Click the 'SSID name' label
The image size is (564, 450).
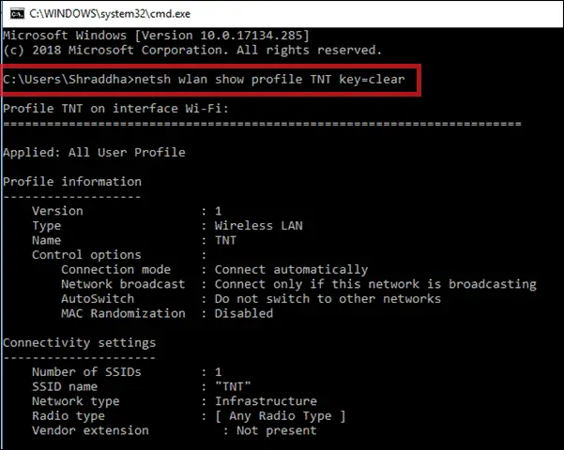(x=65, y=387)
